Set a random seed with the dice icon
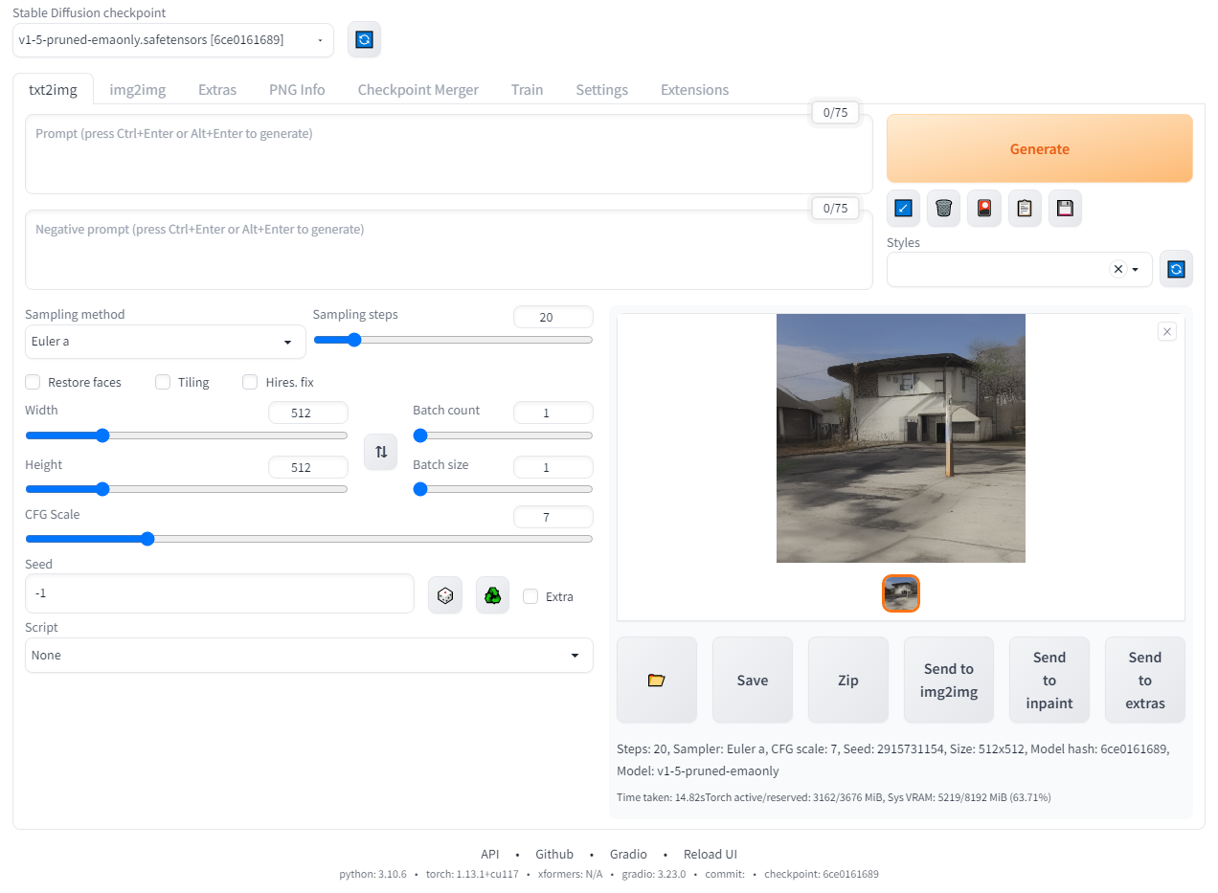Viewport: 1218px width, 893px height. pos(445,595)
